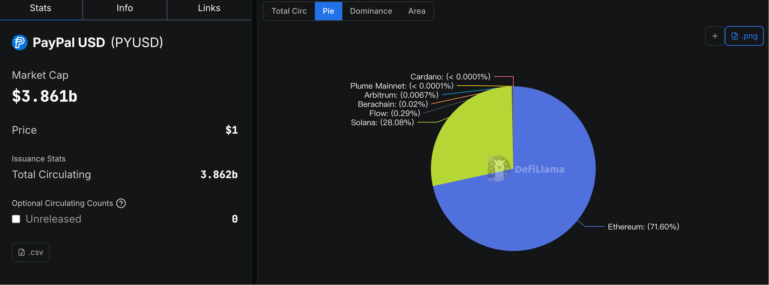Click the PayPal USD logo icon
The height and width of the screenshot is (285, 769).
(20, 42)
